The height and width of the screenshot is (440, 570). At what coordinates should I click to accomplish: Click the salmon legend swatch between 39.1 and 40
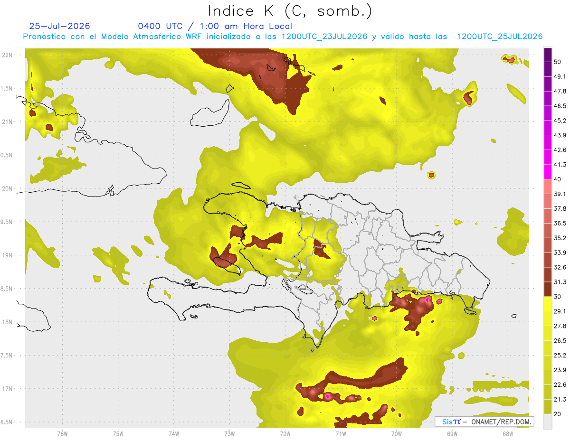tap(548, 187)
